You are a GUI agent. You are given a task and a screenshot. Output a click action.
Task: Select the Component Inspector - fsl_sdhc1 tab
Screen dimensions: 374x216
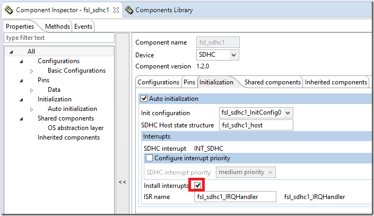point(62,10)
